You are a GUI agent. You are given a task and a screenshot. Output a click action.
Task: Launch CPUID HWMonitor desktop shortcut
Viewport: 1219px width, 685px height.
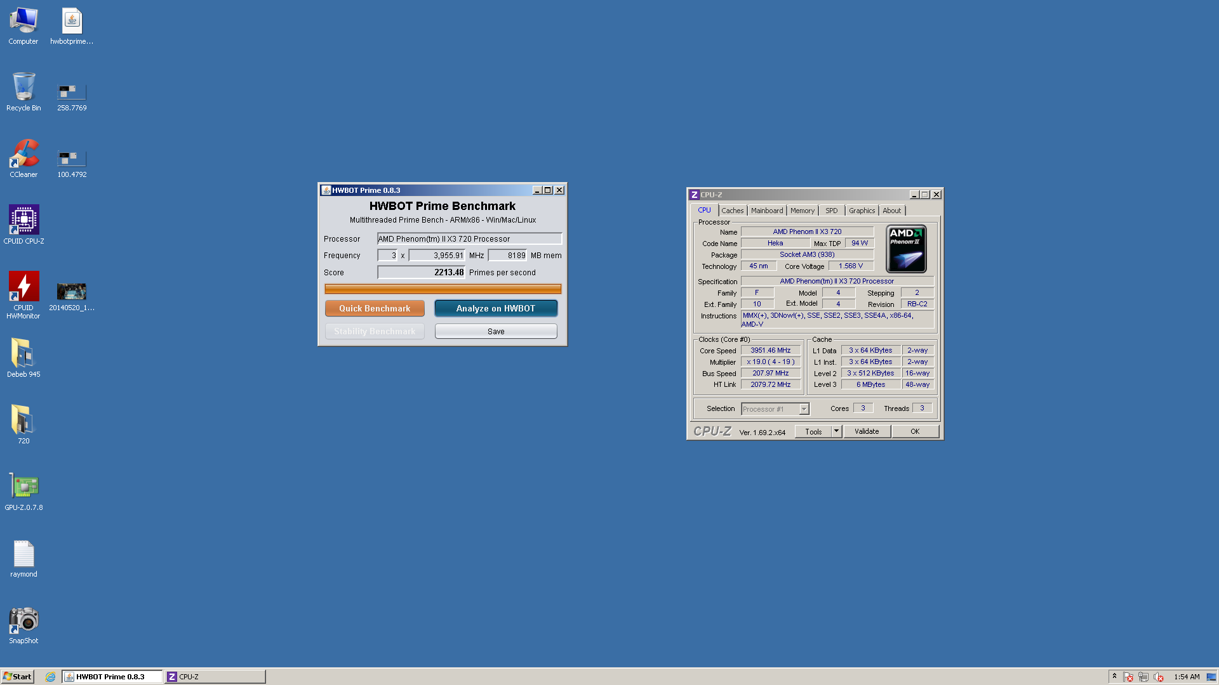[23, 295]
